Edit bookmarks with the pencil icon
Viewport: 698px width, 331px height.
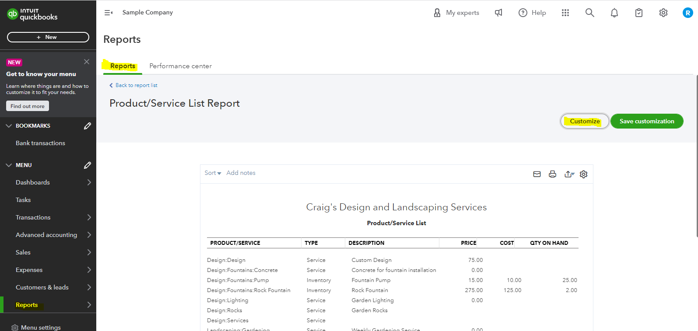coord(88,126)
